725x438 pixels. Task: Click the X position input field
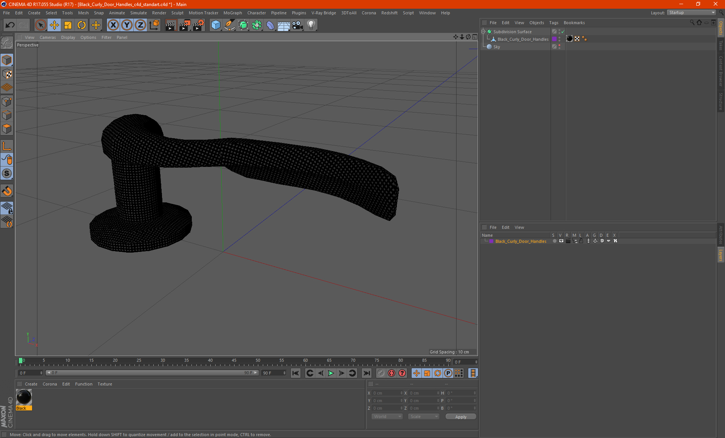(x=386, y=393)
